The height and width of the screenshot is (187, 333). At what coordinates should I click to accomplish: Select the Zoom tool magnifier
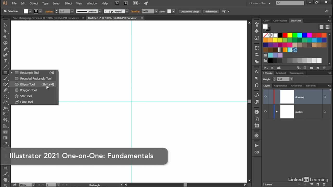tap(5, 185)
